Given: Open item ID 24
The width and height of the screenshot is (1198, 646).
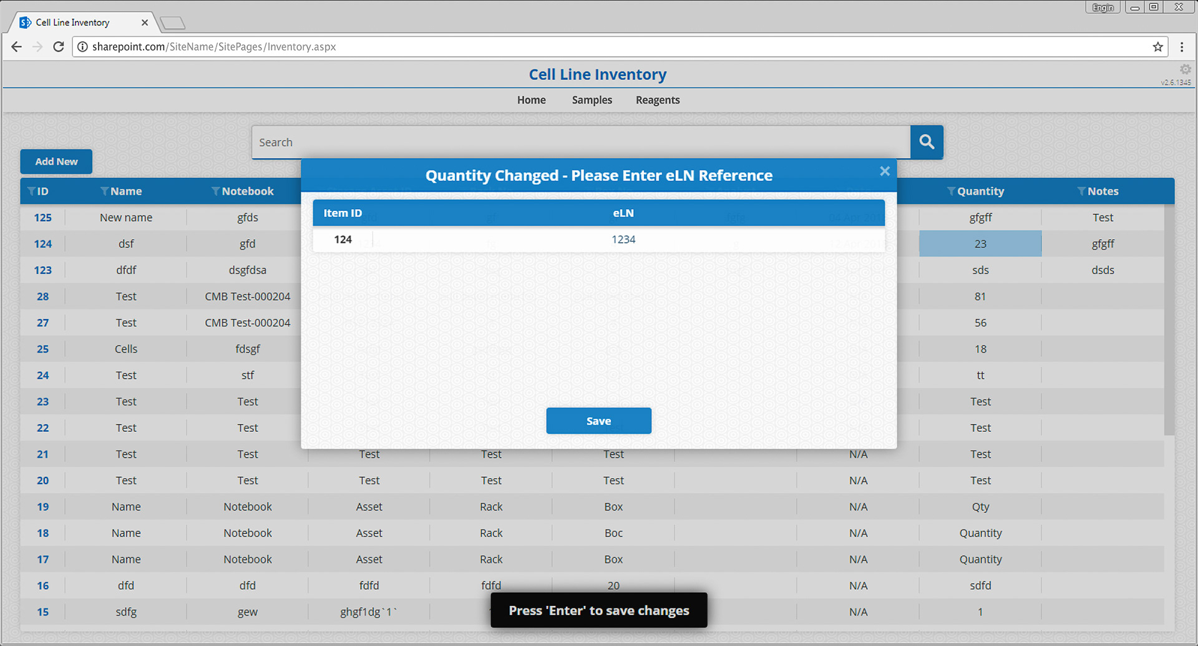Looking at the screenshot, I should (42, 375).
